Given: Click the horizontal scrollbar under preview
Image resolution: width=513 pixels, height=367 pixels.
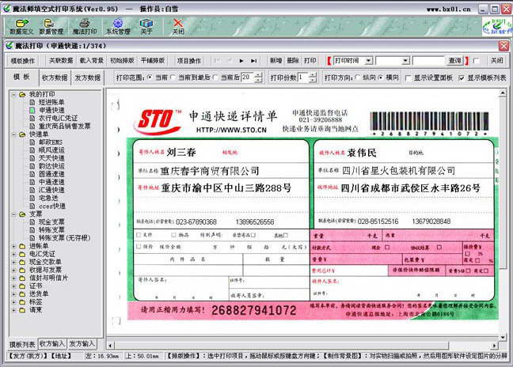Looking at the screenshot, I should click(x=302, y=346).
